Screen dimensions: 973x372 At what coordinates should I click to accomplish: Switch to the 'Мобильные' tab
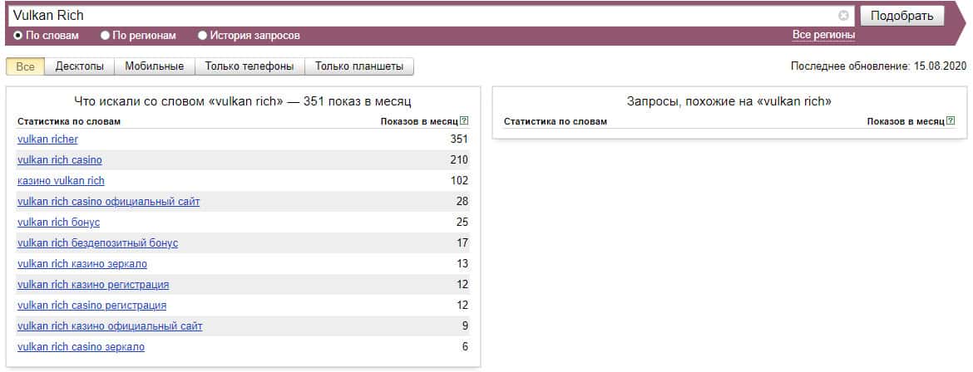tap(155, 66)
